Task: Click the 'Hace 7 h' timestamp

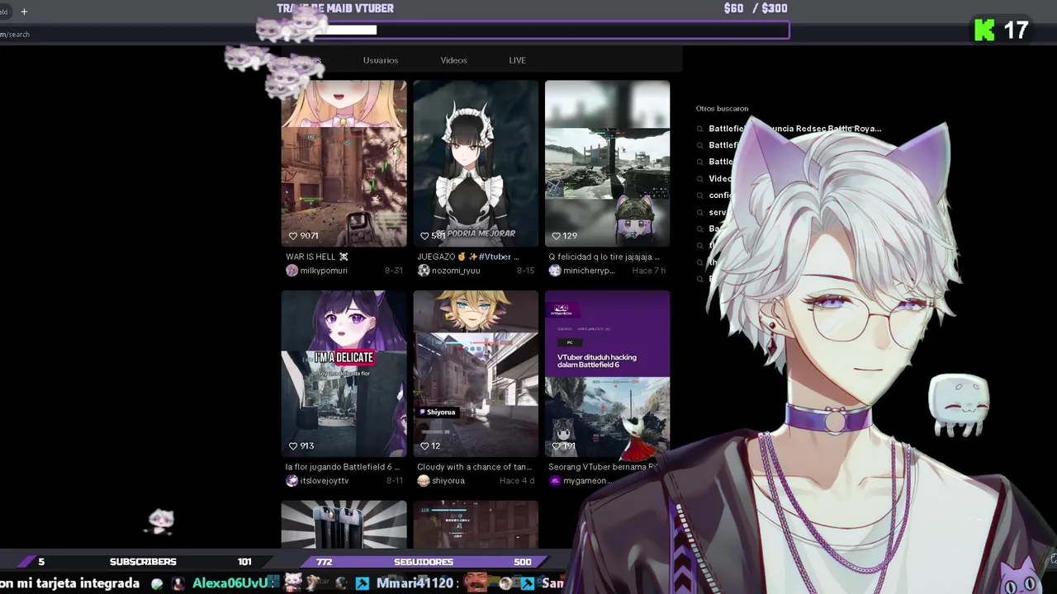Action: (x=649, y=271)
